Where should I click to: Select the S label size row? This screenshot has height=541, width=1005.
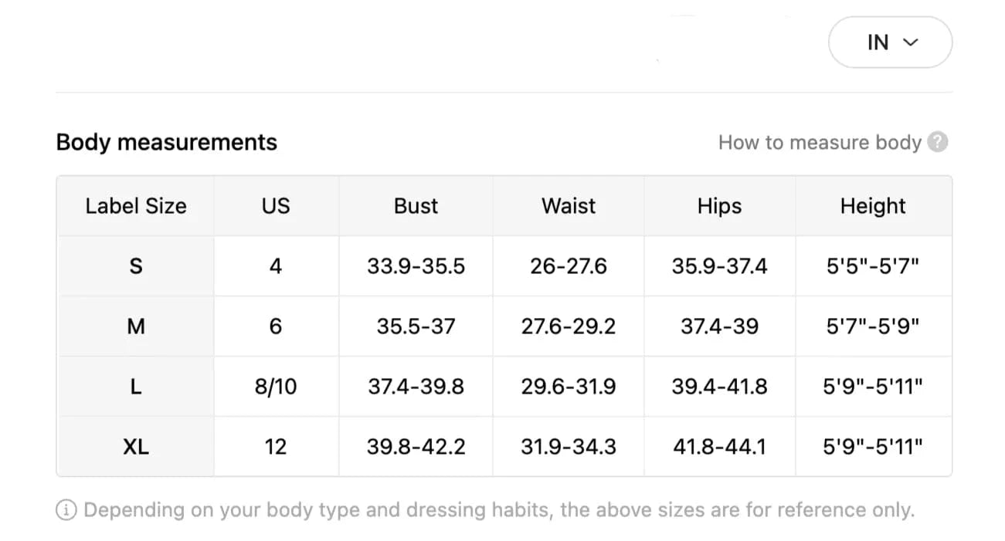[136, 266]
